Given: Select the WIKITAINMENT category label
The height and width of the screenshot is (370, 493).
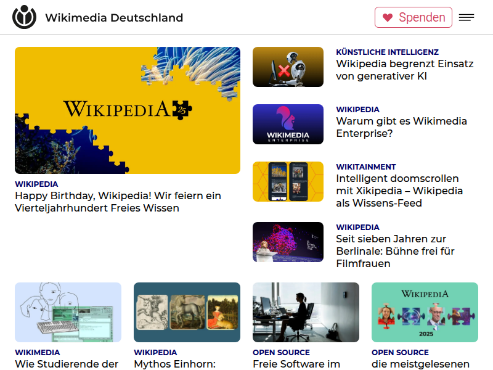Looking at the screenshot, I should click(x=366, y=166).
